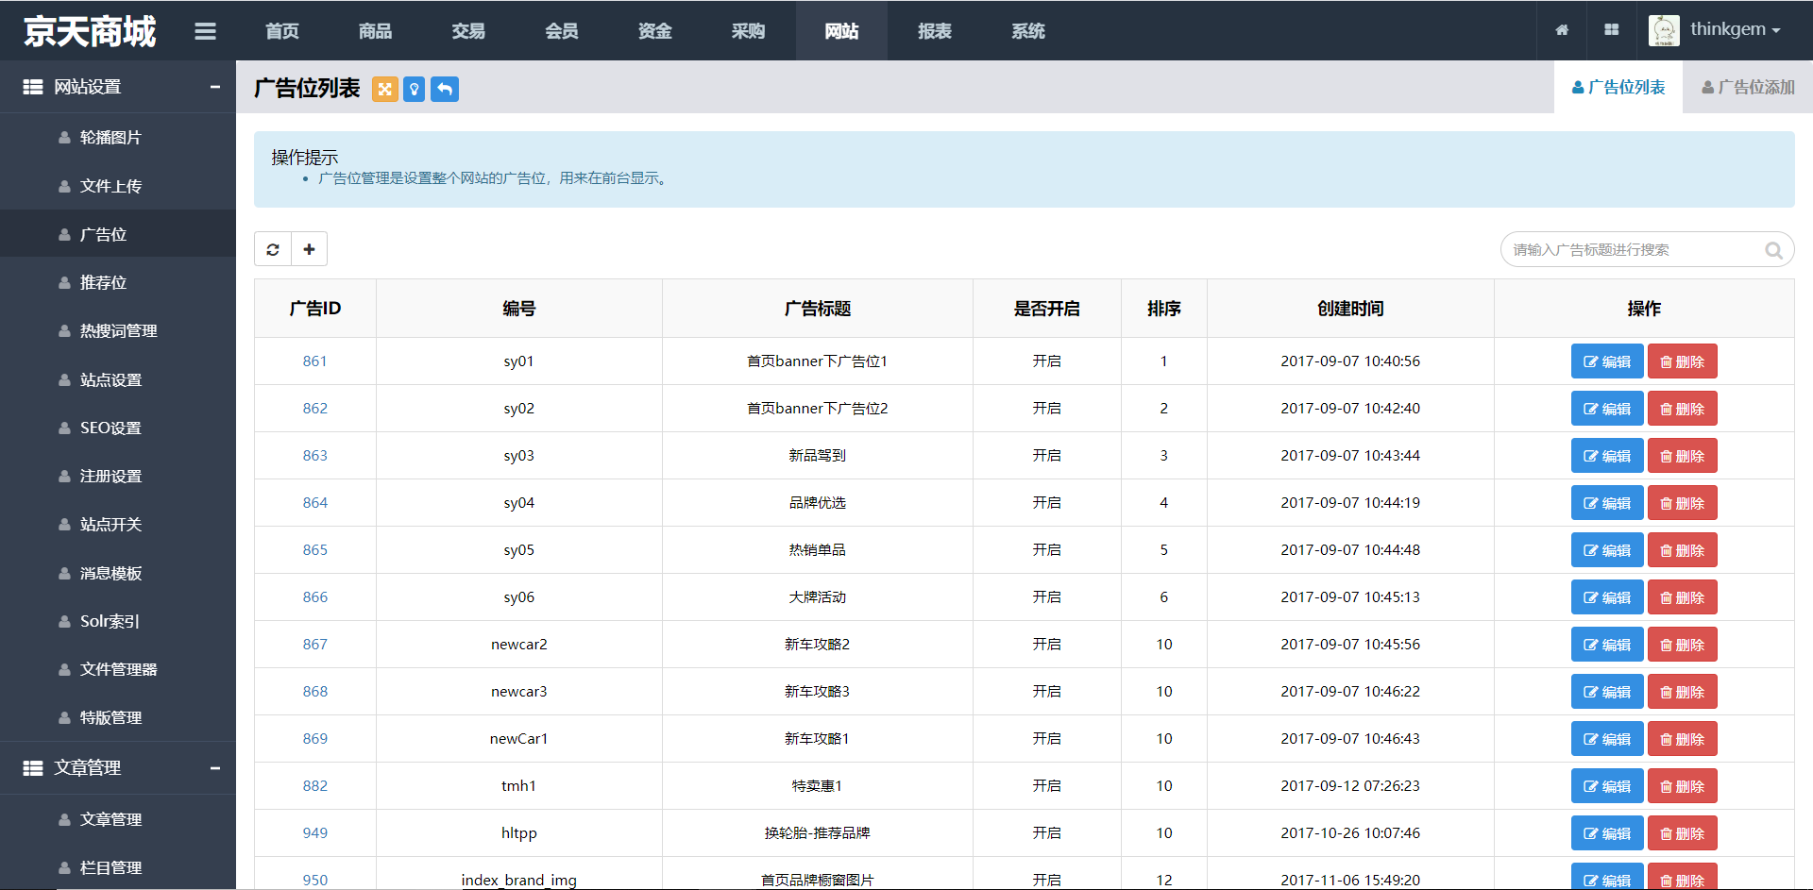Open 会员 in top navigation
This screenshot has width=1813, height=890.
562,31
